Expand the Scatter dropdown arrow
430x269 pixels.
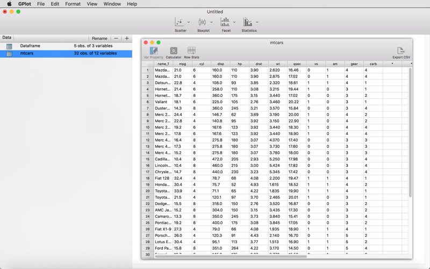[189, 22]
